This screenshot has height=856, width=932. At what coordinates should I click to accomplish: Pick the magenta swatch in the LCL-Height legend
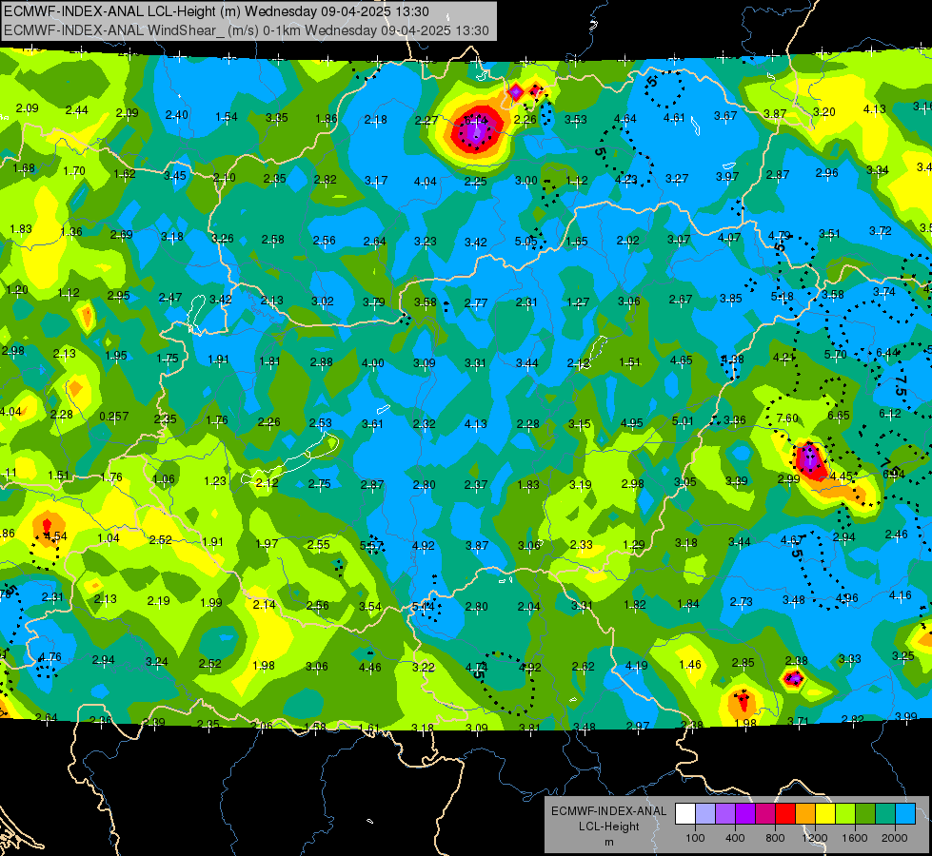[x=765, y=814]
